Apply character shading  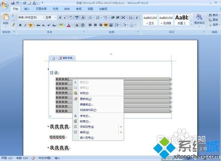[x=77, y=25]
